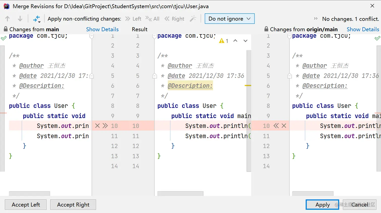Click @date line in right pane
381x213 pixels.
pyautogui.click(x=337, y=76)
